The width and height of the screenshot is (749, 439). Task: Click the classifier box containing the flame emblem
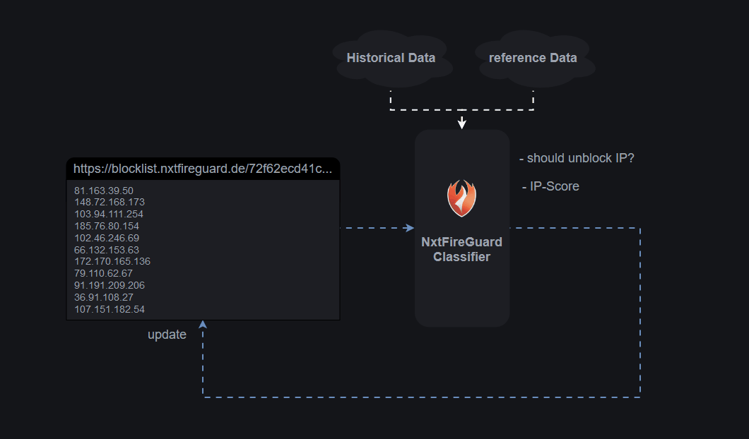461,227
